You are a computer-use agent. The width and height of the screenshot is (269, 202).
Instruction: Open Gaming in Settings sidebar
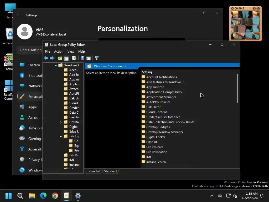click(30, 138)
